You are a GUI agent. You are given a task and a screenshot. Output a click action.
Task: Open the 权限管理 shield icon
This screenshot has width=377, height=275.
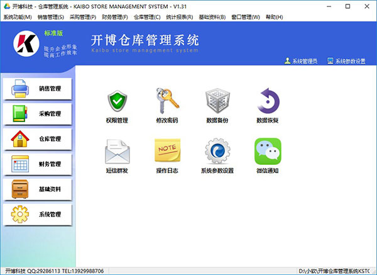coord(117,101)
